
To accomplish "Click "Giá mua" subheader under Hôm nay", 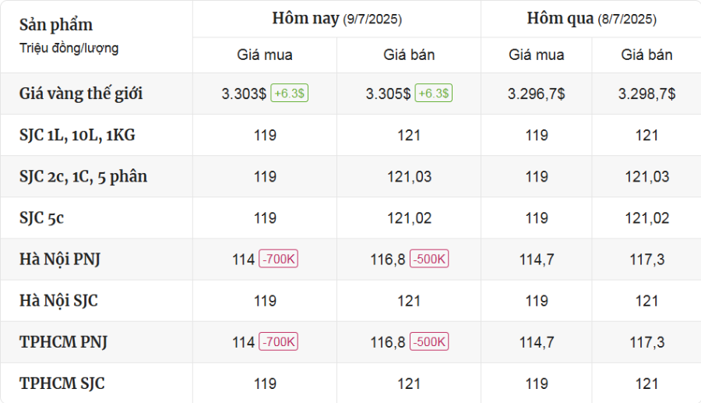I will pyautogui.click(x=265, y=55).
